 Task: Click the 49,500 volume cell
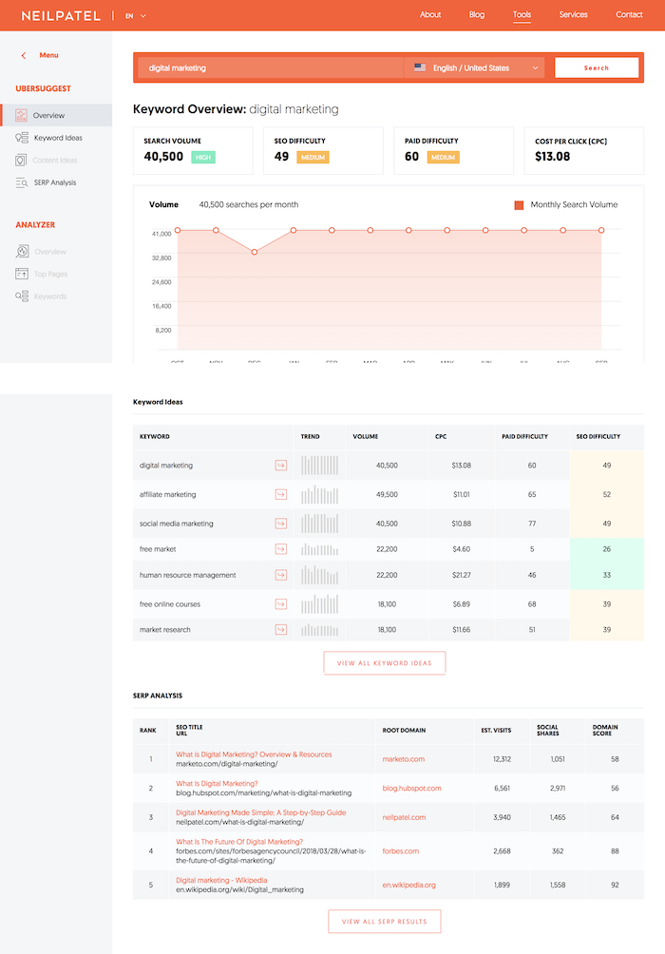click(x=387, y=495)
